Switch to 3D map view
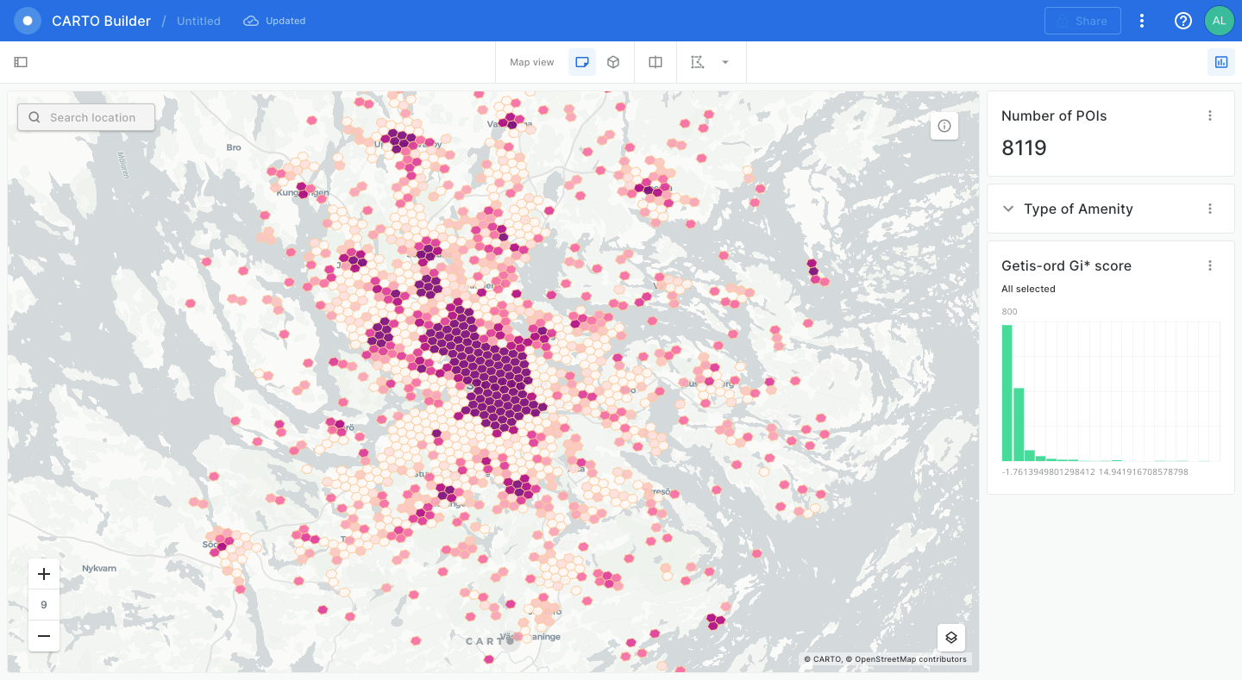1242x680 pixels. 613,62
